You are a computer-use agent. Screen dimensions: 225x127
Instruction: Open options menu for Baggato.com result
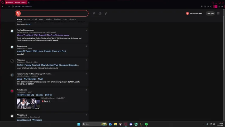coord(86,47)
